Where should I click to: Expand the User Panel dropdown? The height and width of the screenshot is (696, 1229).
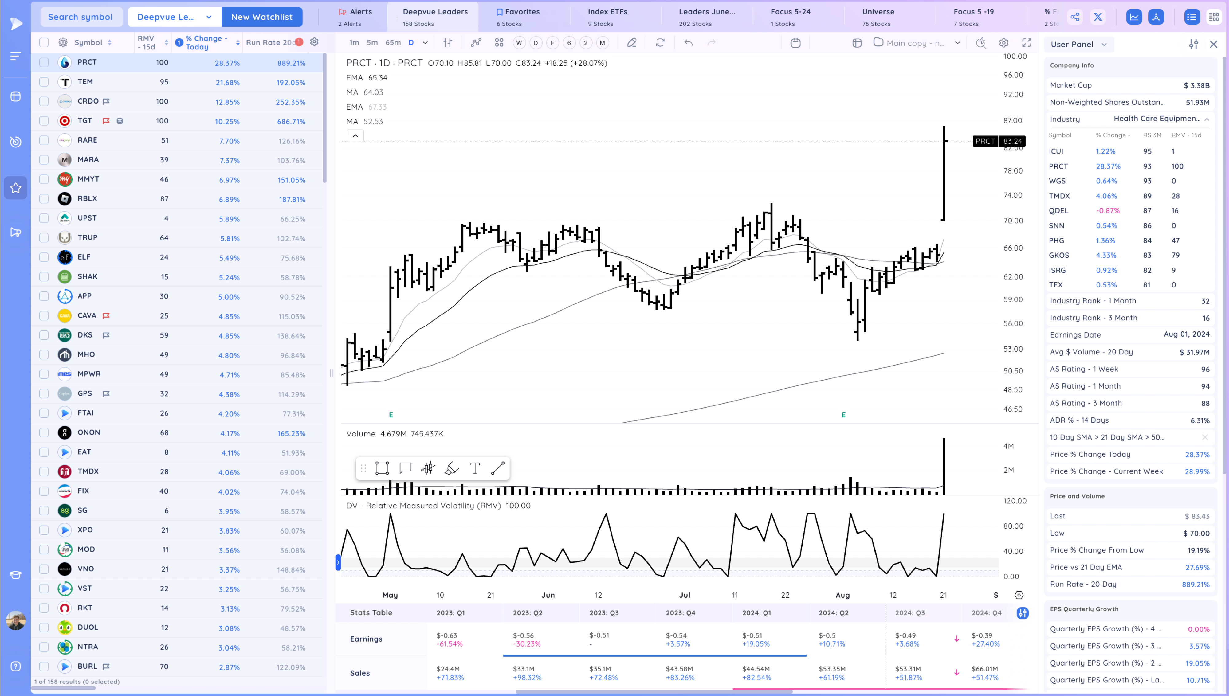pyautogui.click(x=1078, y=45)
